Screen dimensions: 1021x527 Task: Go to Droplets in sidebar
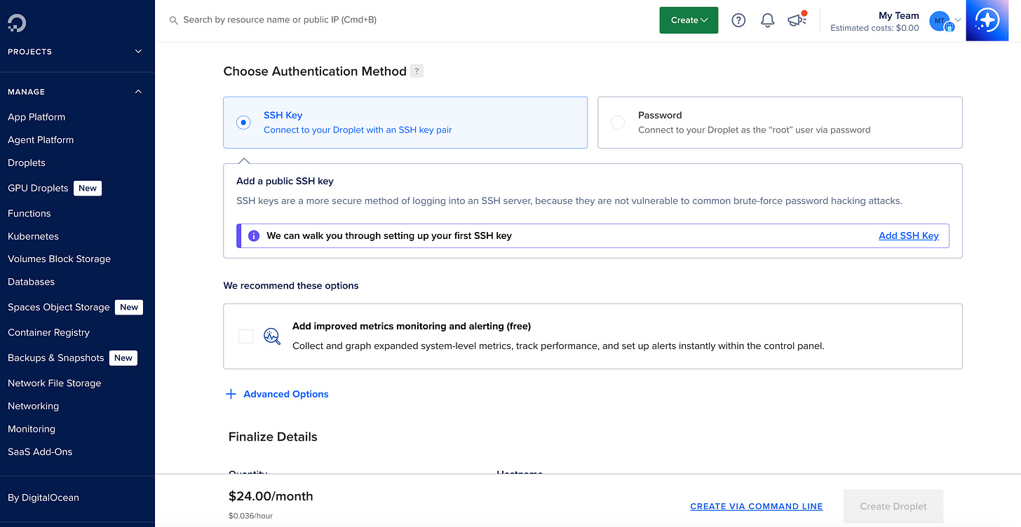tap(27, 163)
